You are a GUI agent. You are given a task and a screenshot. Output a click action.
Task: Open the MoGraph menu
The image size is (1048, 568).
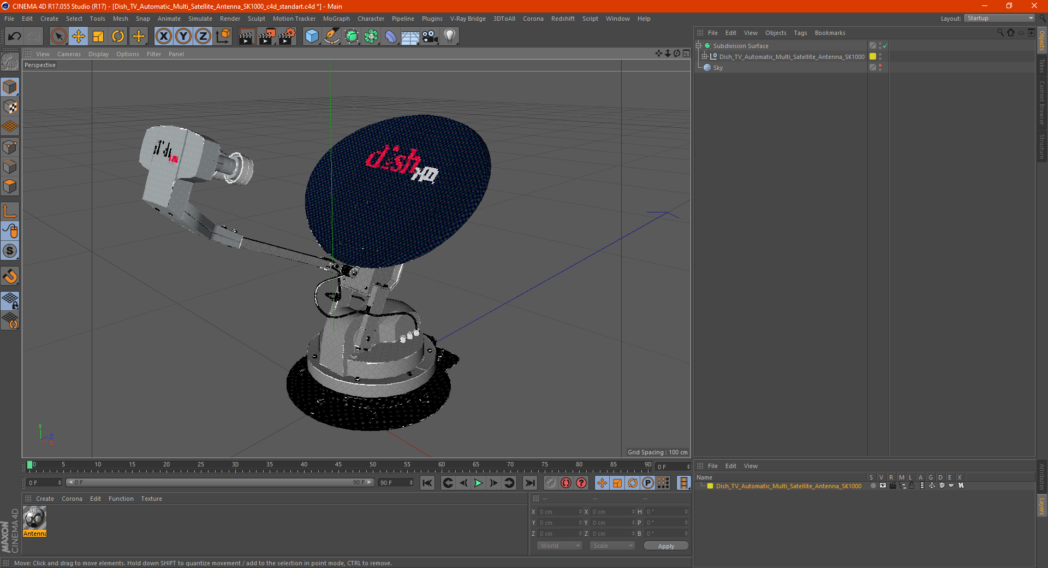tap(336, 19)
